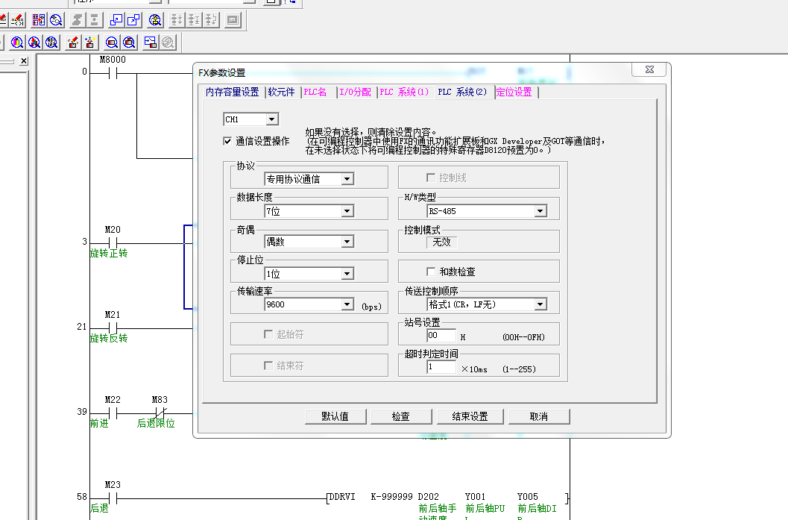Toggle the 通信设置操作 checkbox
Screen dimensions: 788x520
227,141
